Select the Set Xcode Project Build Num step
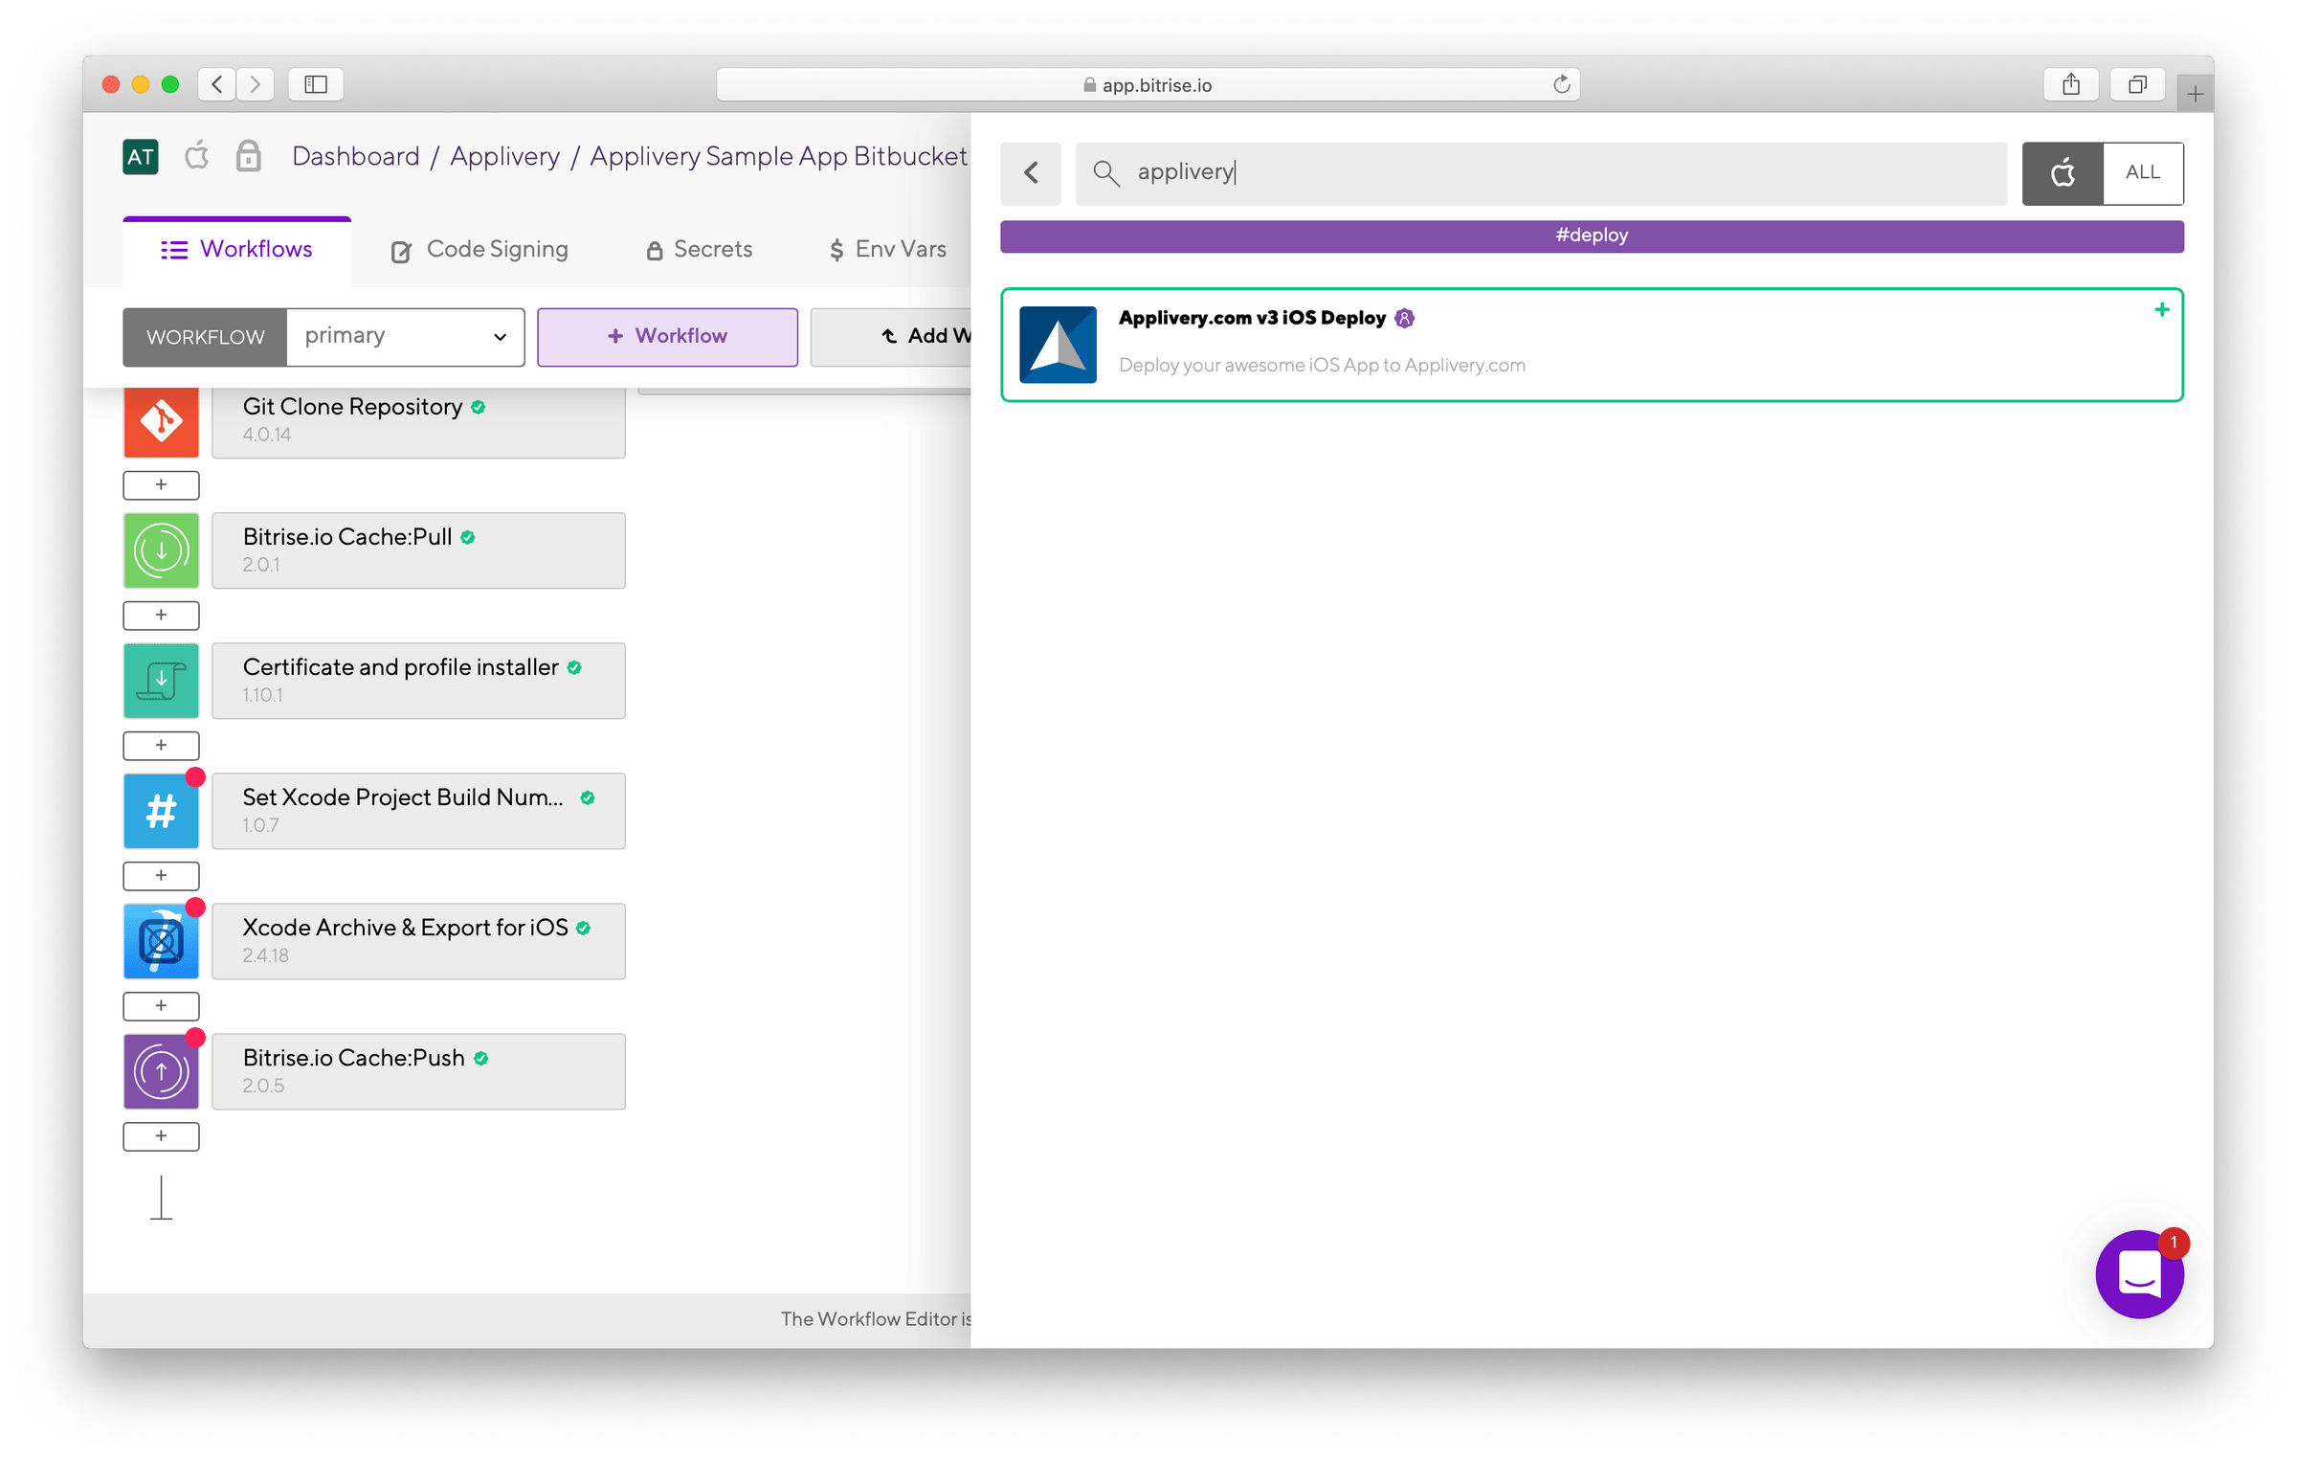Screen dimensions: 2297x1458 click(418, 811)
